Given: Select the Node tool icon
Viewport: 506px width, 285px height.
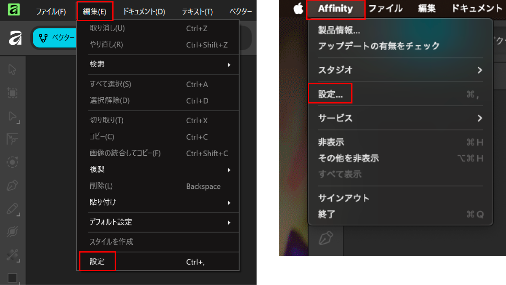Looking at the screenshot, I should 13,117.
